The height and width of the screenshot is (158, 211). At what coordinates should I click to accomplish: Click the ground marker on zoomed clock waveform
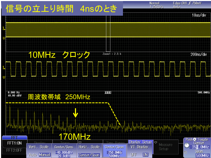click(4, 77)
